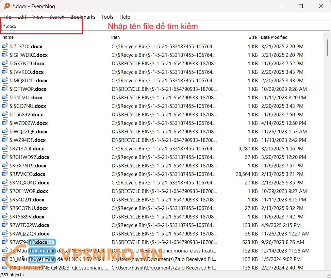
Task: Click the Word icon beside $RJVVKEO.docx
Action: pos(5,174)
